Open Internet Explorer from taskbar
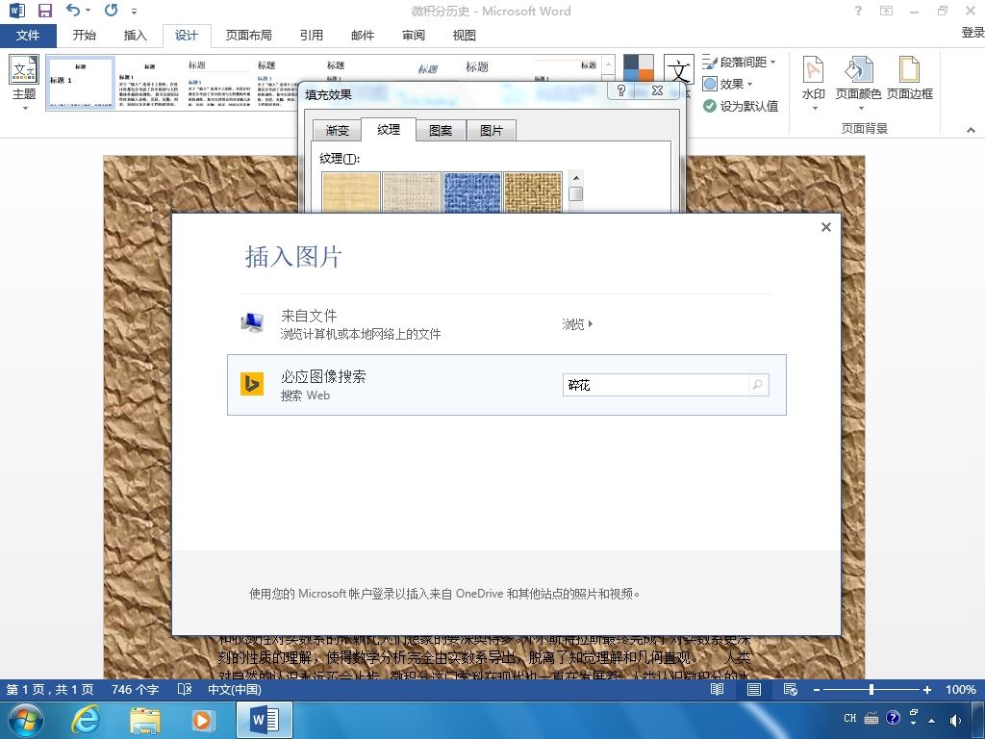985x739 pixels. pyautogui.click(x=85, y=720)
